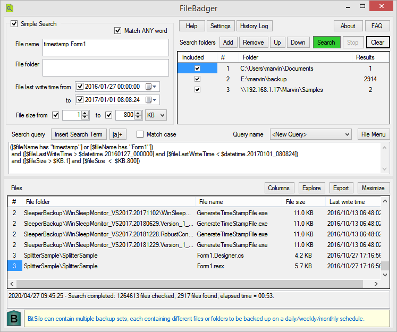Open calendar picker for write time from

coord(151,87)
